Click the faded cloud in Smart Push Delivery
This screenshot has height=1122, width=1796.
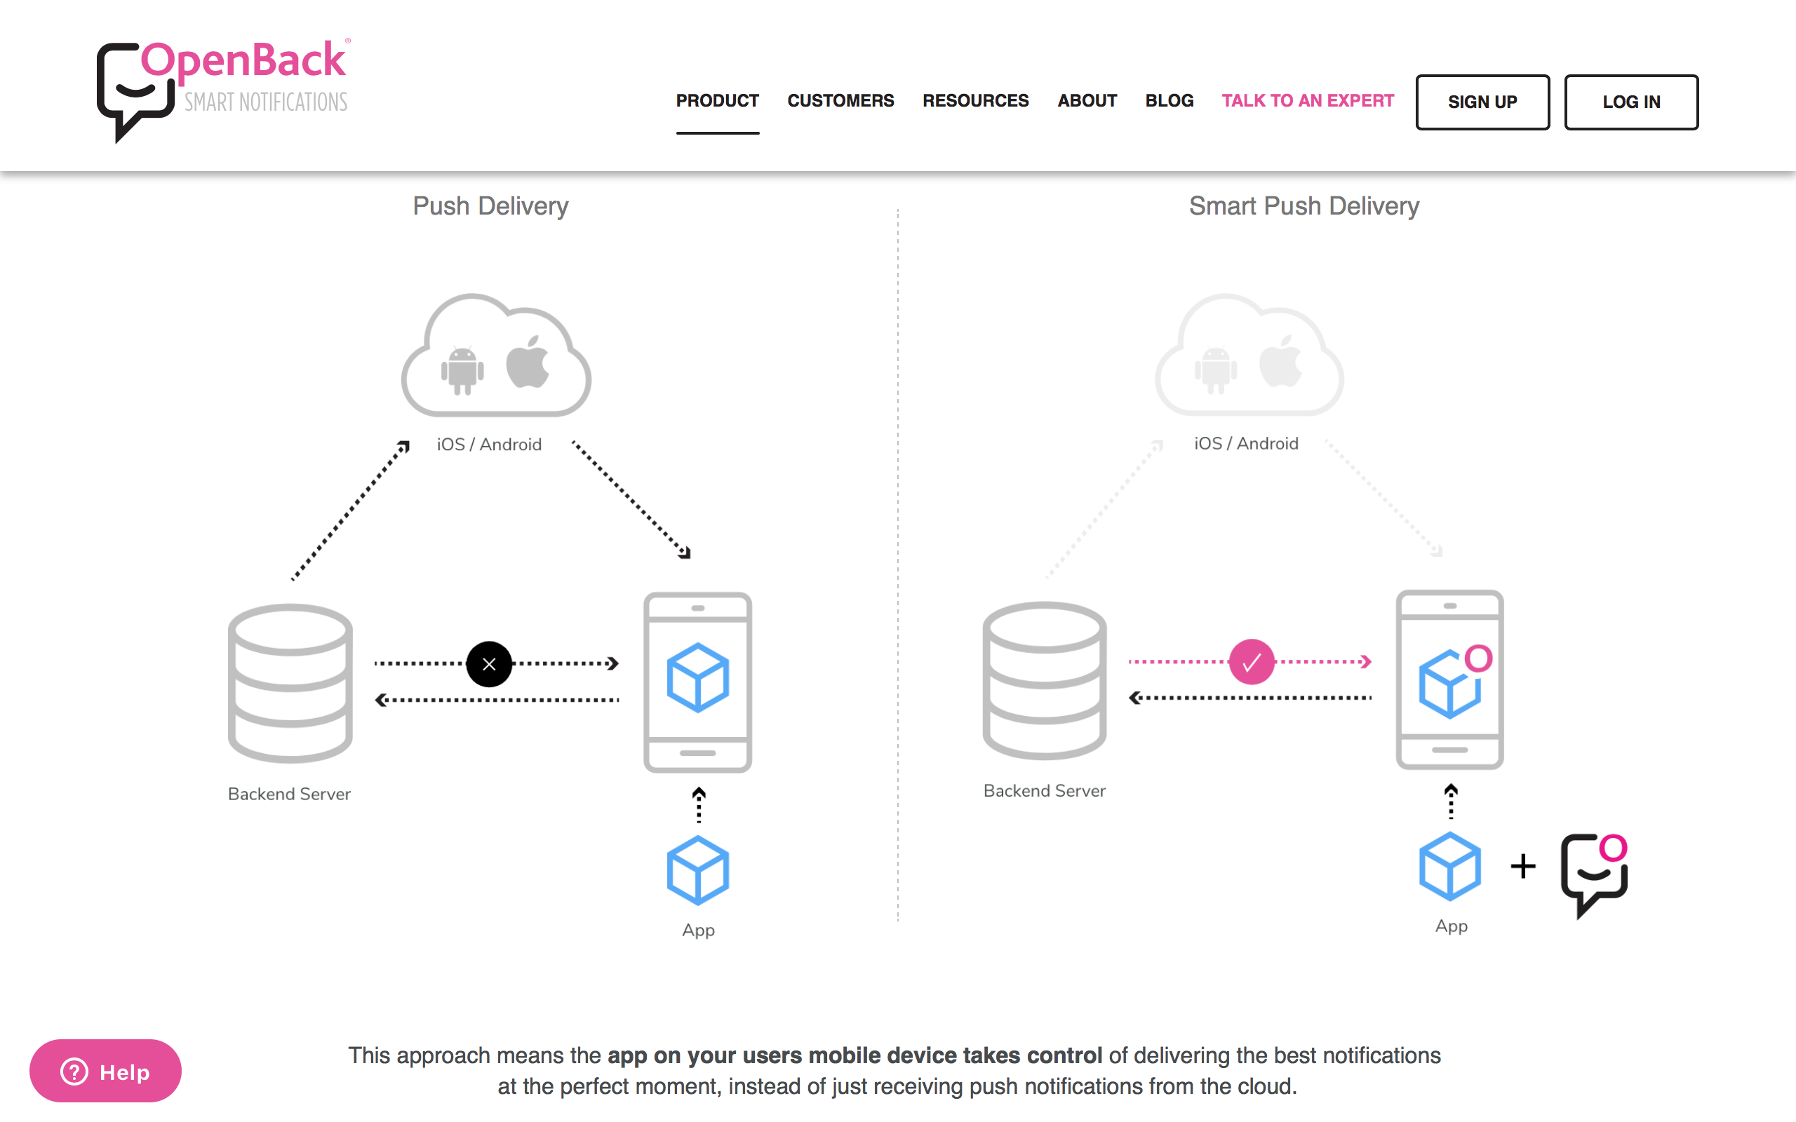[1249, 358]
